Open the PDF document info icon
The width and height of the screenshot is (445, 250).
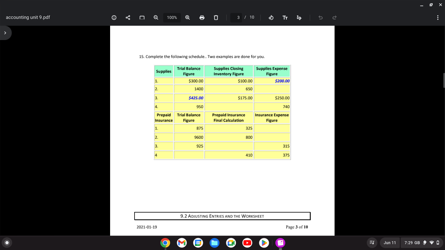114,17
